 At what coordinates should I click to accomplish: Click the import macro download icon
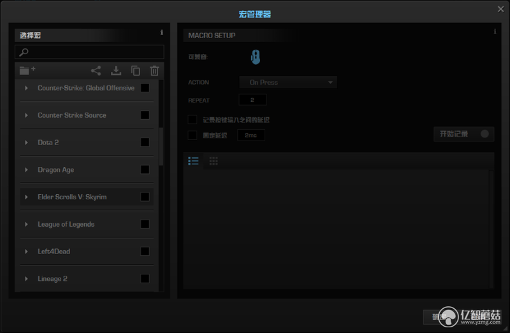tap(116, 71)
